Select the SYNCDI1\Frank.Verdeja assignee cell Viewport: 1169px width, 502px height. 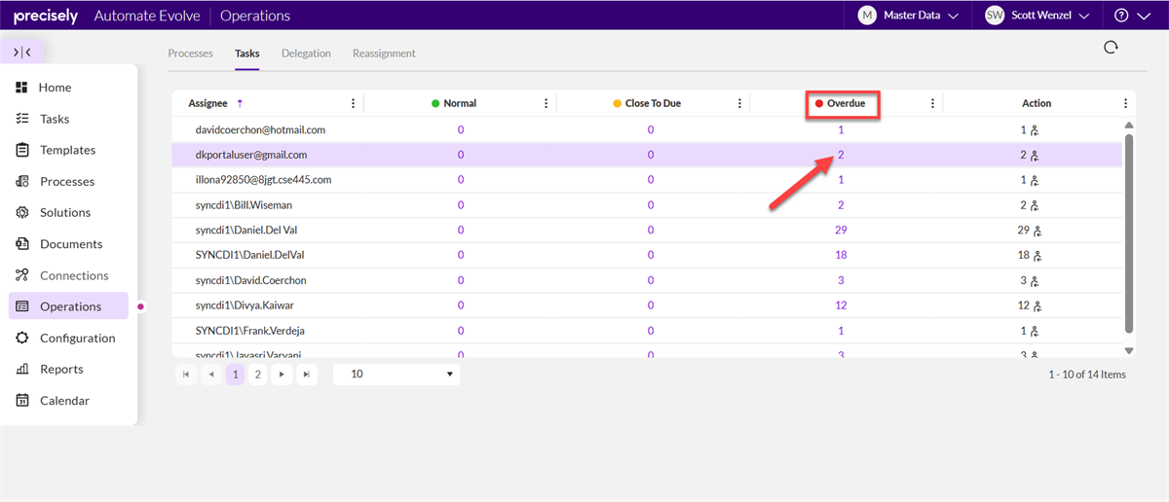coord(250,332)
